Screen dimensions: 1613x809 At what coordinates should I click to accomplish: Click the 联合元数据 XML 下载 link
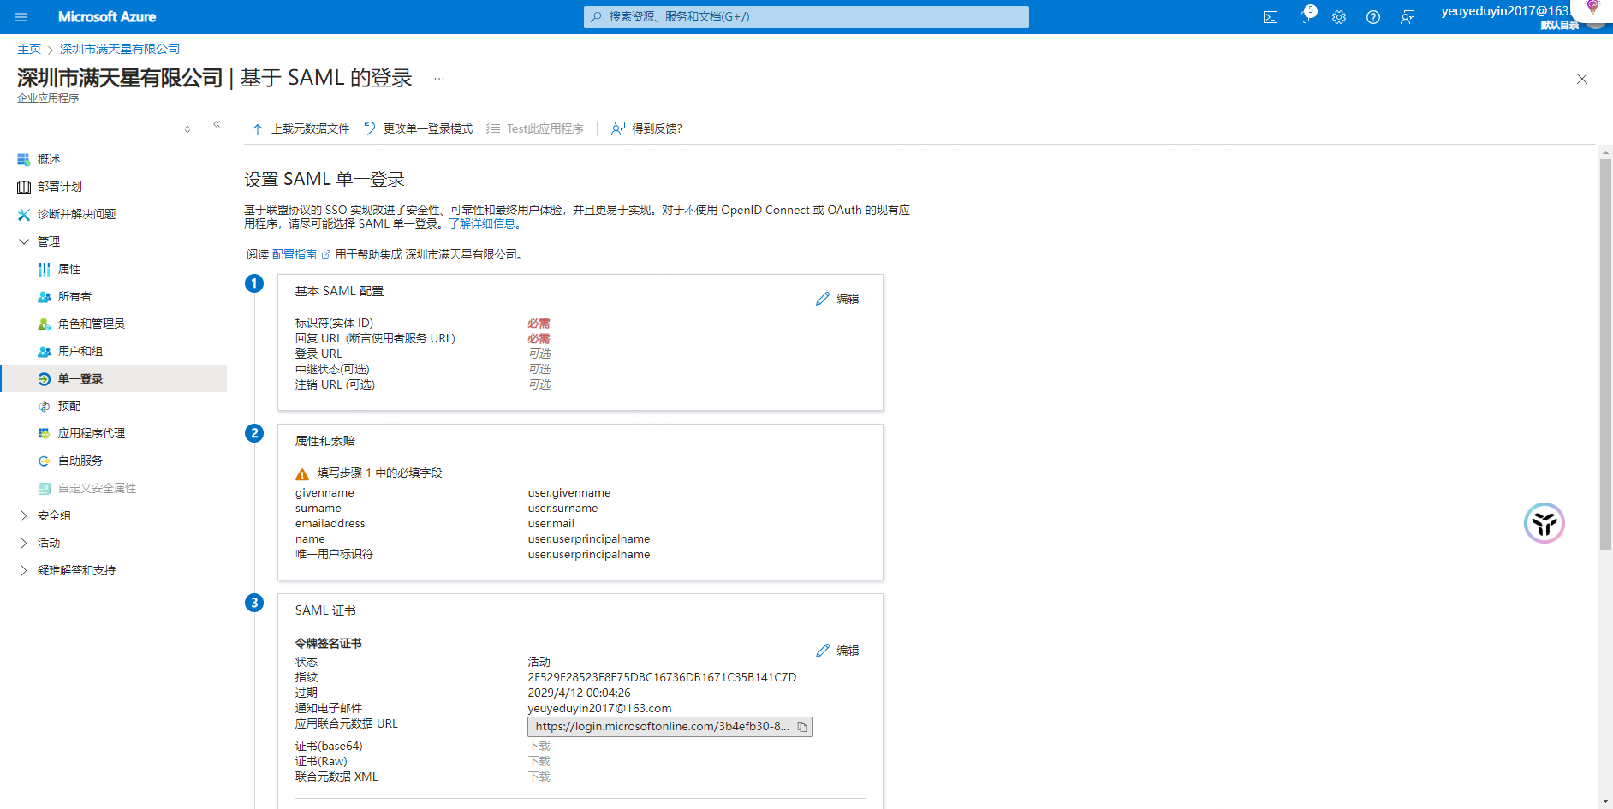point(539,776)
